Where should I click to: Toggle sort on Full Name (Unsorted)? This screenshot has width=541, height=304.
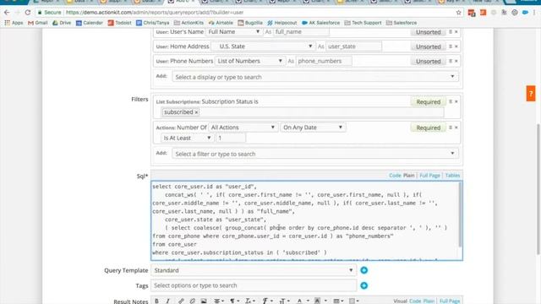coord(429,32)
